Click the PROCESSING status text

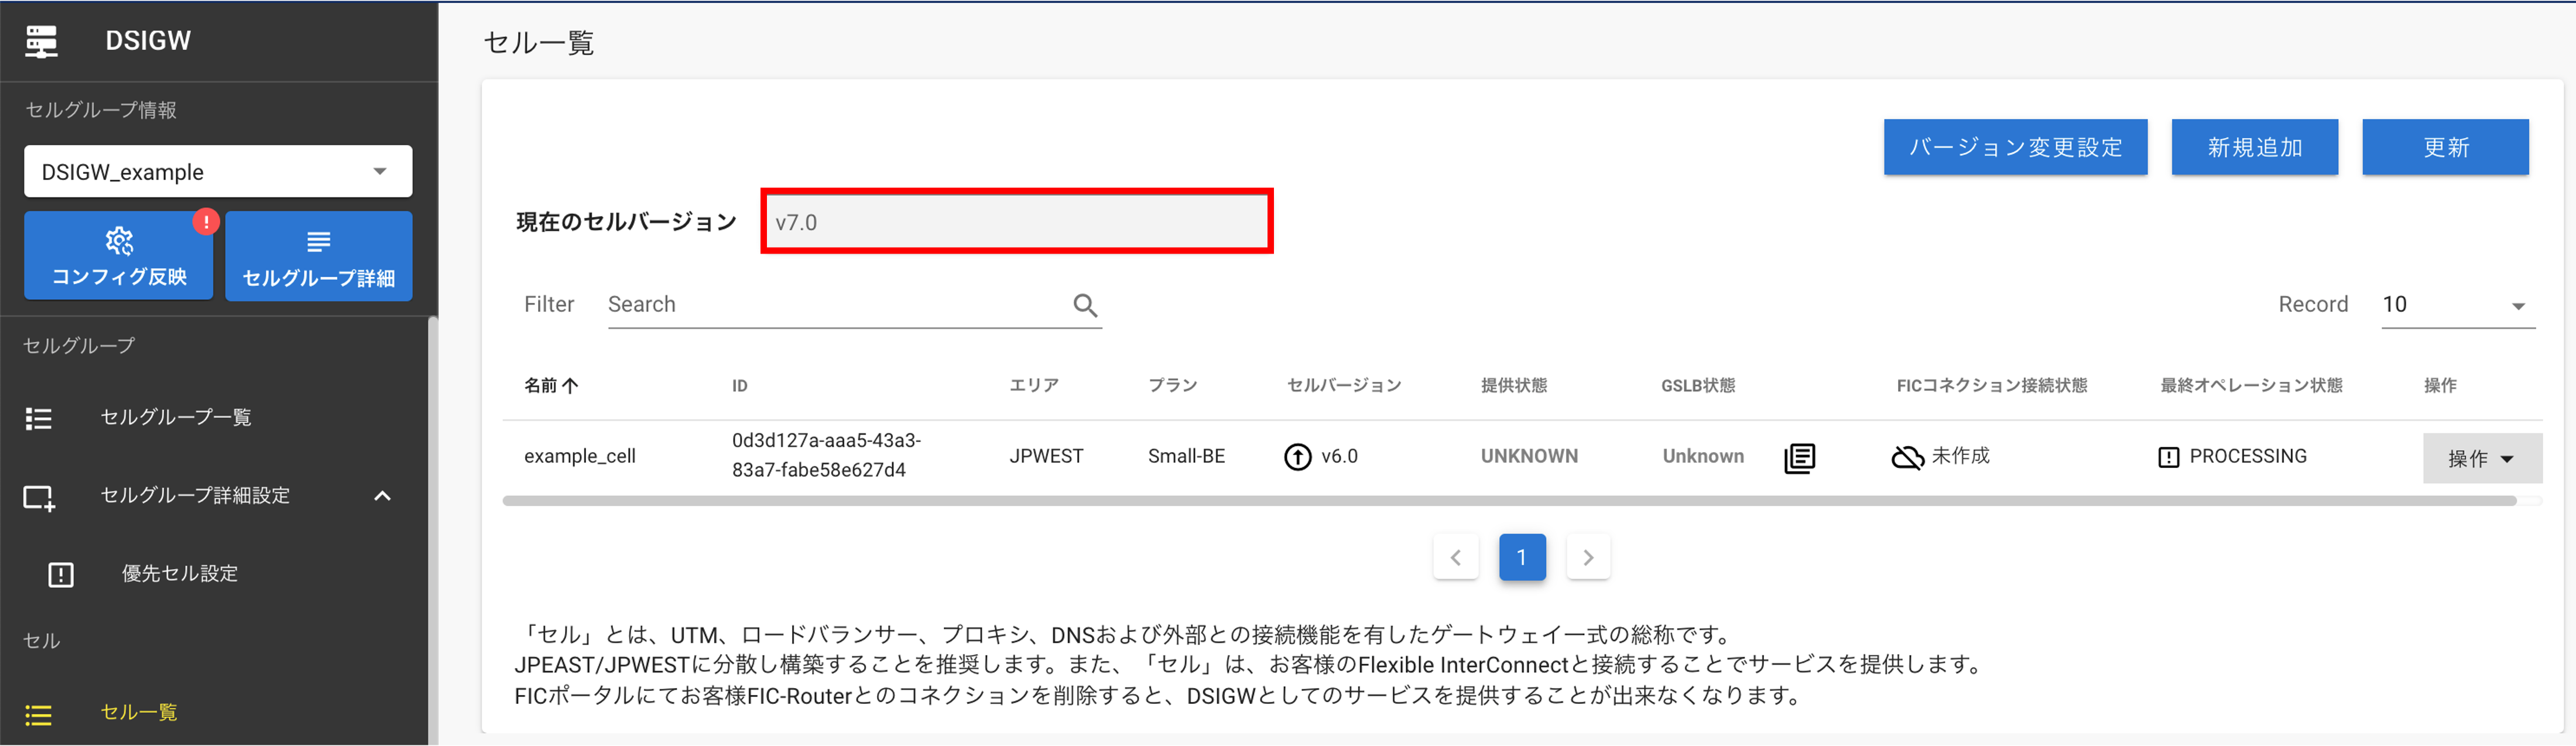2248,457
